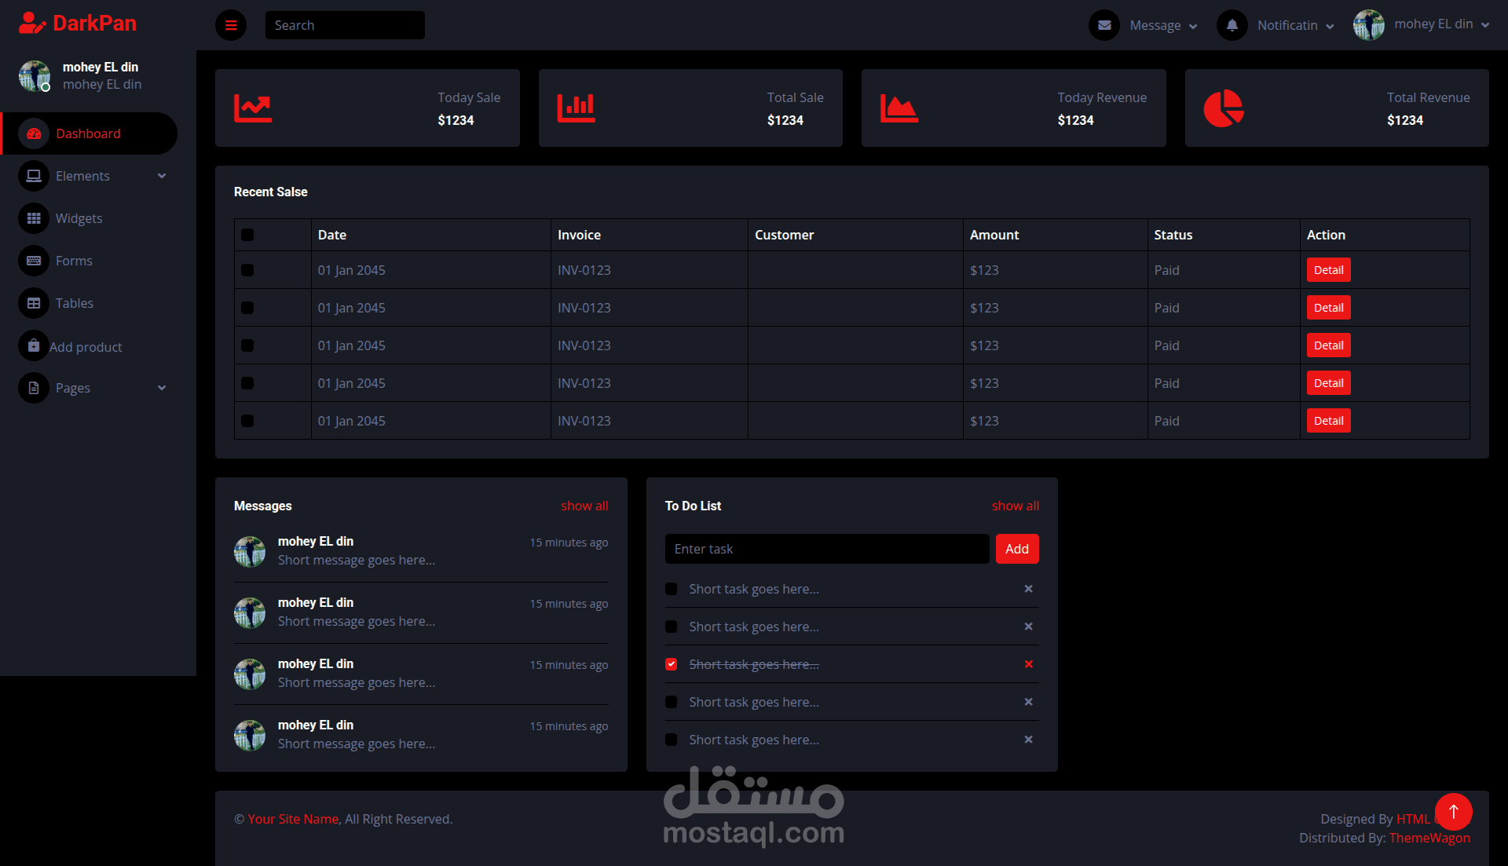The image size is (1508, 866).
Task: Click the Total Revenue pie chart icon
Action: coord(1224,108)
